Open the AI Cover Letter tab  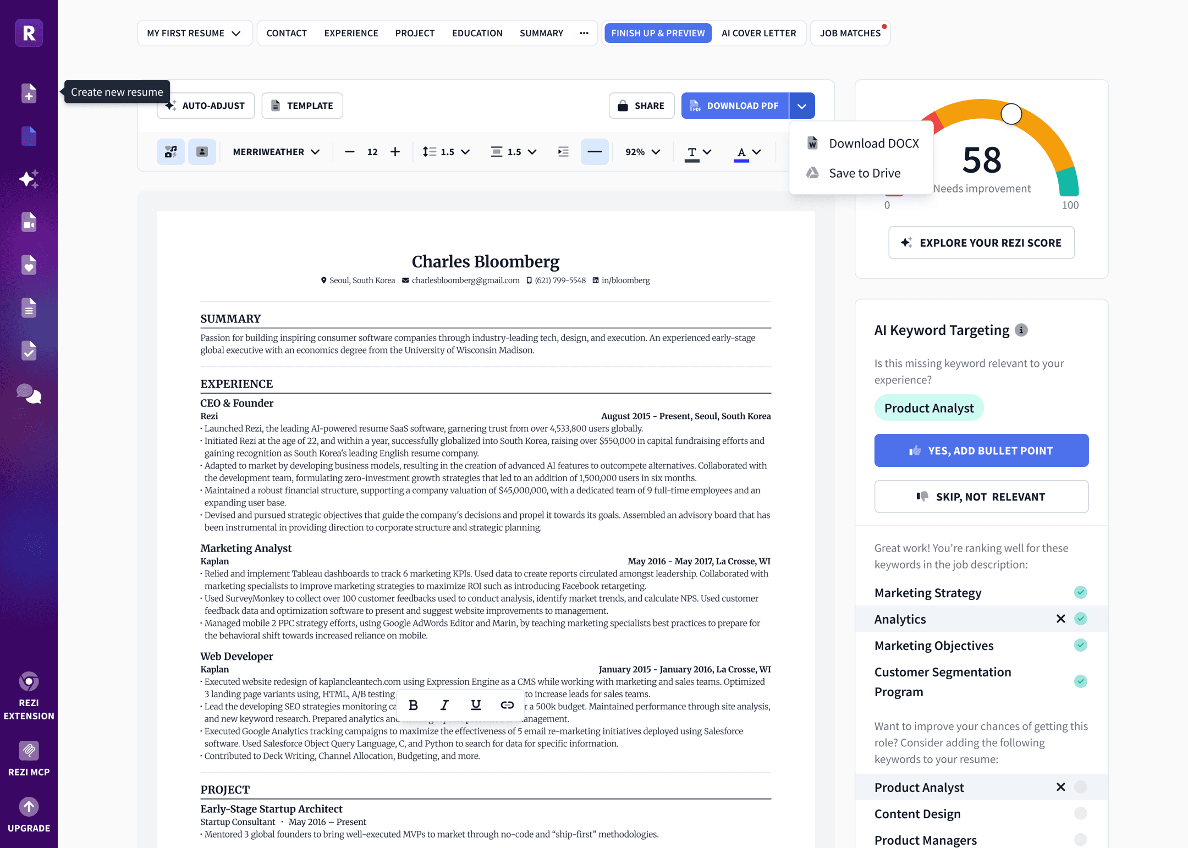(x=758, y=33)
